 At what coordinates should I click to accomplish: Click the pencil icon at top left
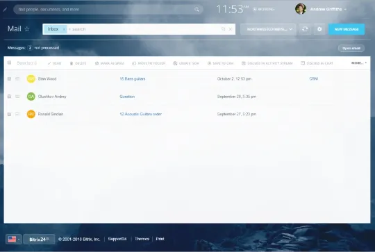(5, 10)
